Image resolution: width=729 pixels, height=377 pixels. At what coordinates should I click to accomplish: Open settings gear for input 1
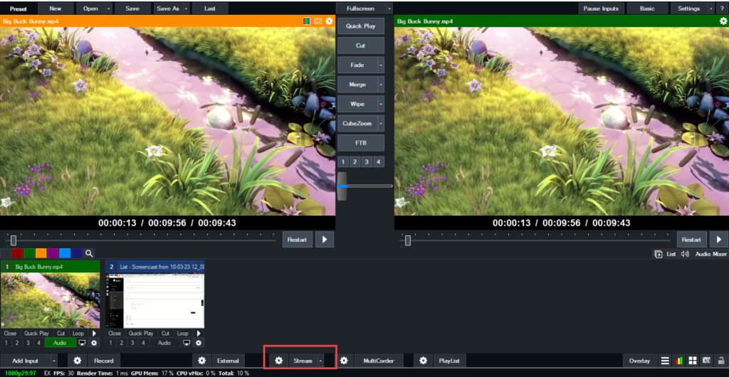95,343
